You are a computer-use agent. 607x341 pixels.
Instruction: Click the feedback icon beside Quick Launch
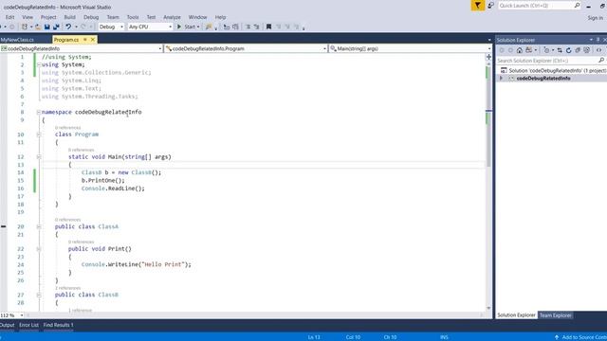pyautogui.click(x=490, y=6)
